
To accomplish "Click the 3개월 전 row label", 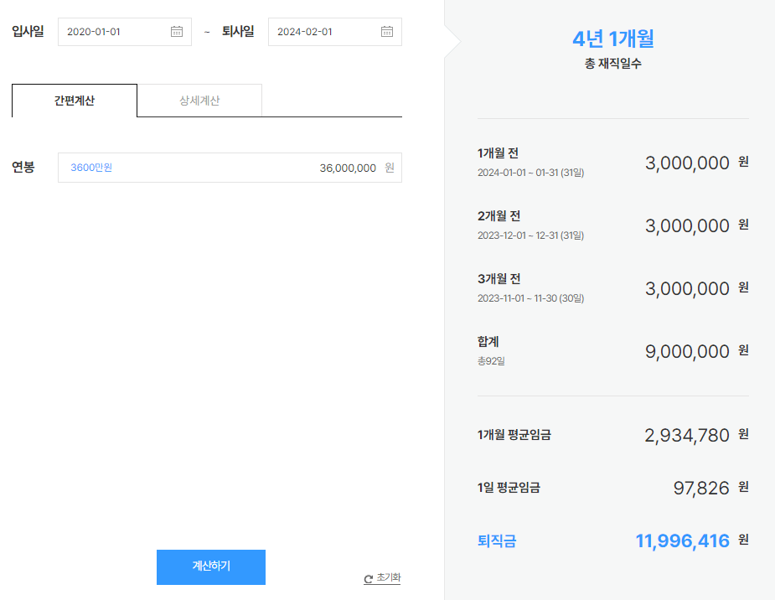I will pos(499,279).
